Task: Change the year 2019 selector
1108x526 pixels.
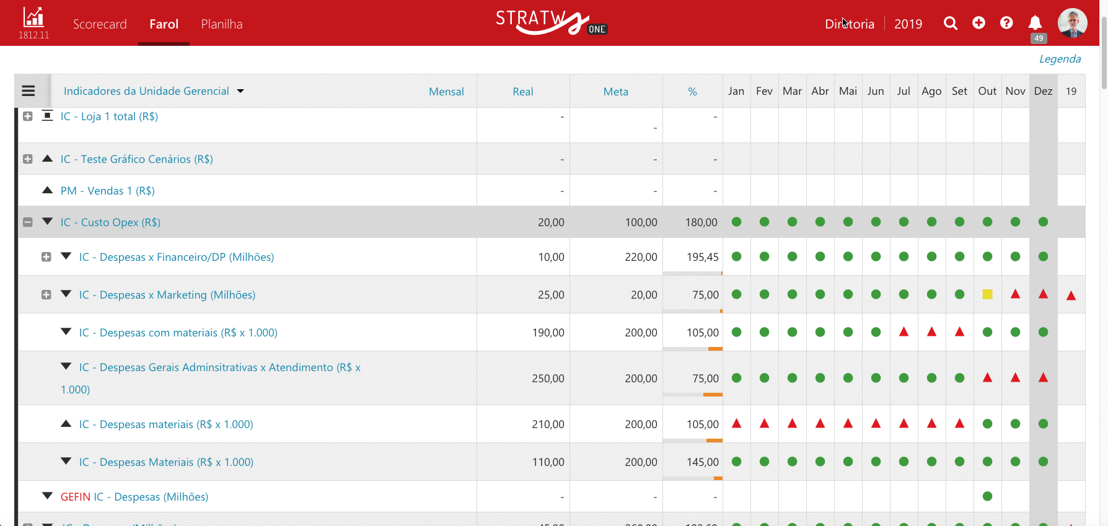Action: tap(908, 24)
